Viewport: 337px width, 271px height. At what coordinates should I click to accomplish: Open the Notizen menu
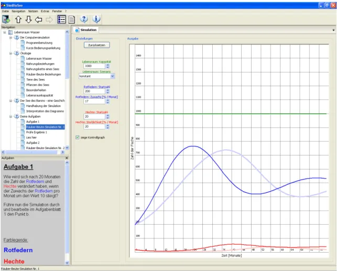[33, 11]
